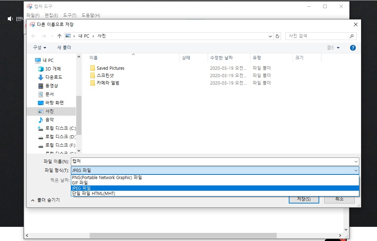
Task: Change the view layout icon
Action: pyautogui.click(x=331, y=47)
